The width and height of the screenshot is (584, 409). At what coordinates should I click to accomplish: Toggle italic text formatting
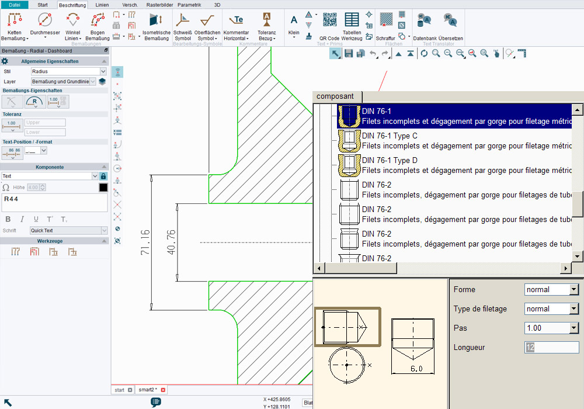click(x=22, y=219)
